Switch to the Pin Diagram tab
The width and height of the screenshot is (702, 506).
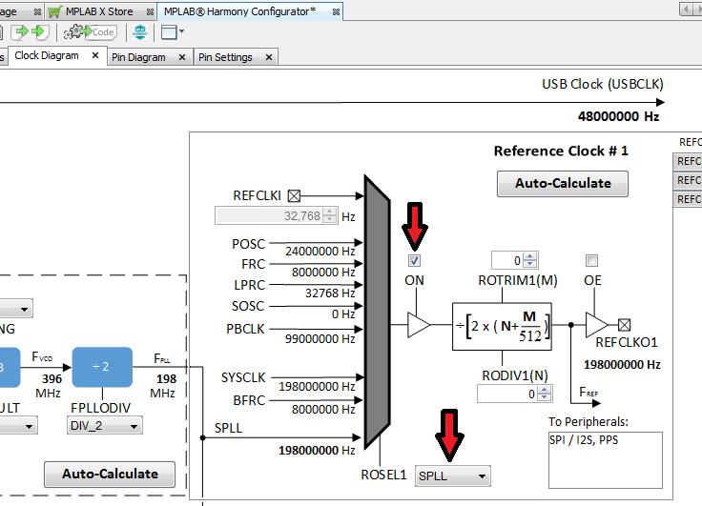(138, 57)
